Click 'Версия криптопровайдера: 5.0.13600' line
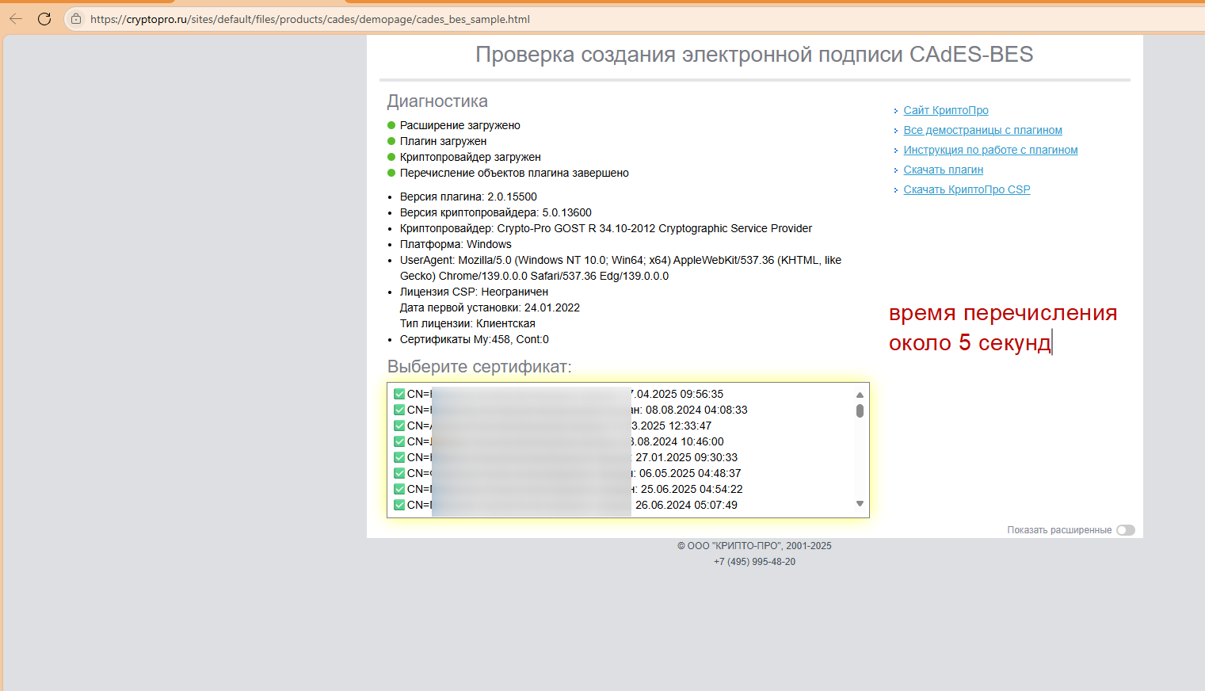Viewport: 1205px width, 691px height. point(496,212)
